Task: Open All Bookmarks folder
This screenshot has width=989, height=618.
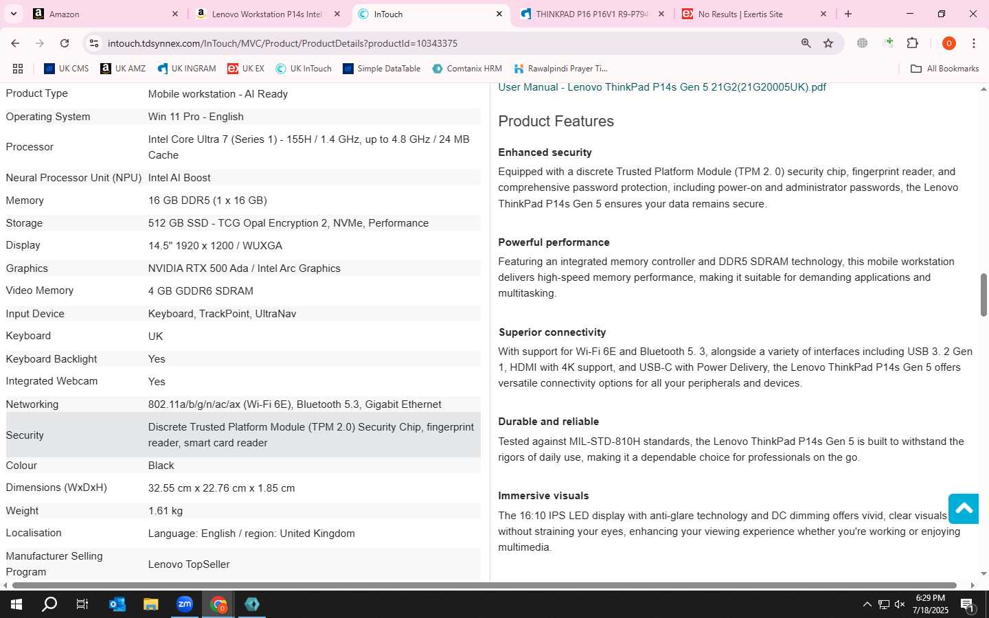Action: click(944, 69)
